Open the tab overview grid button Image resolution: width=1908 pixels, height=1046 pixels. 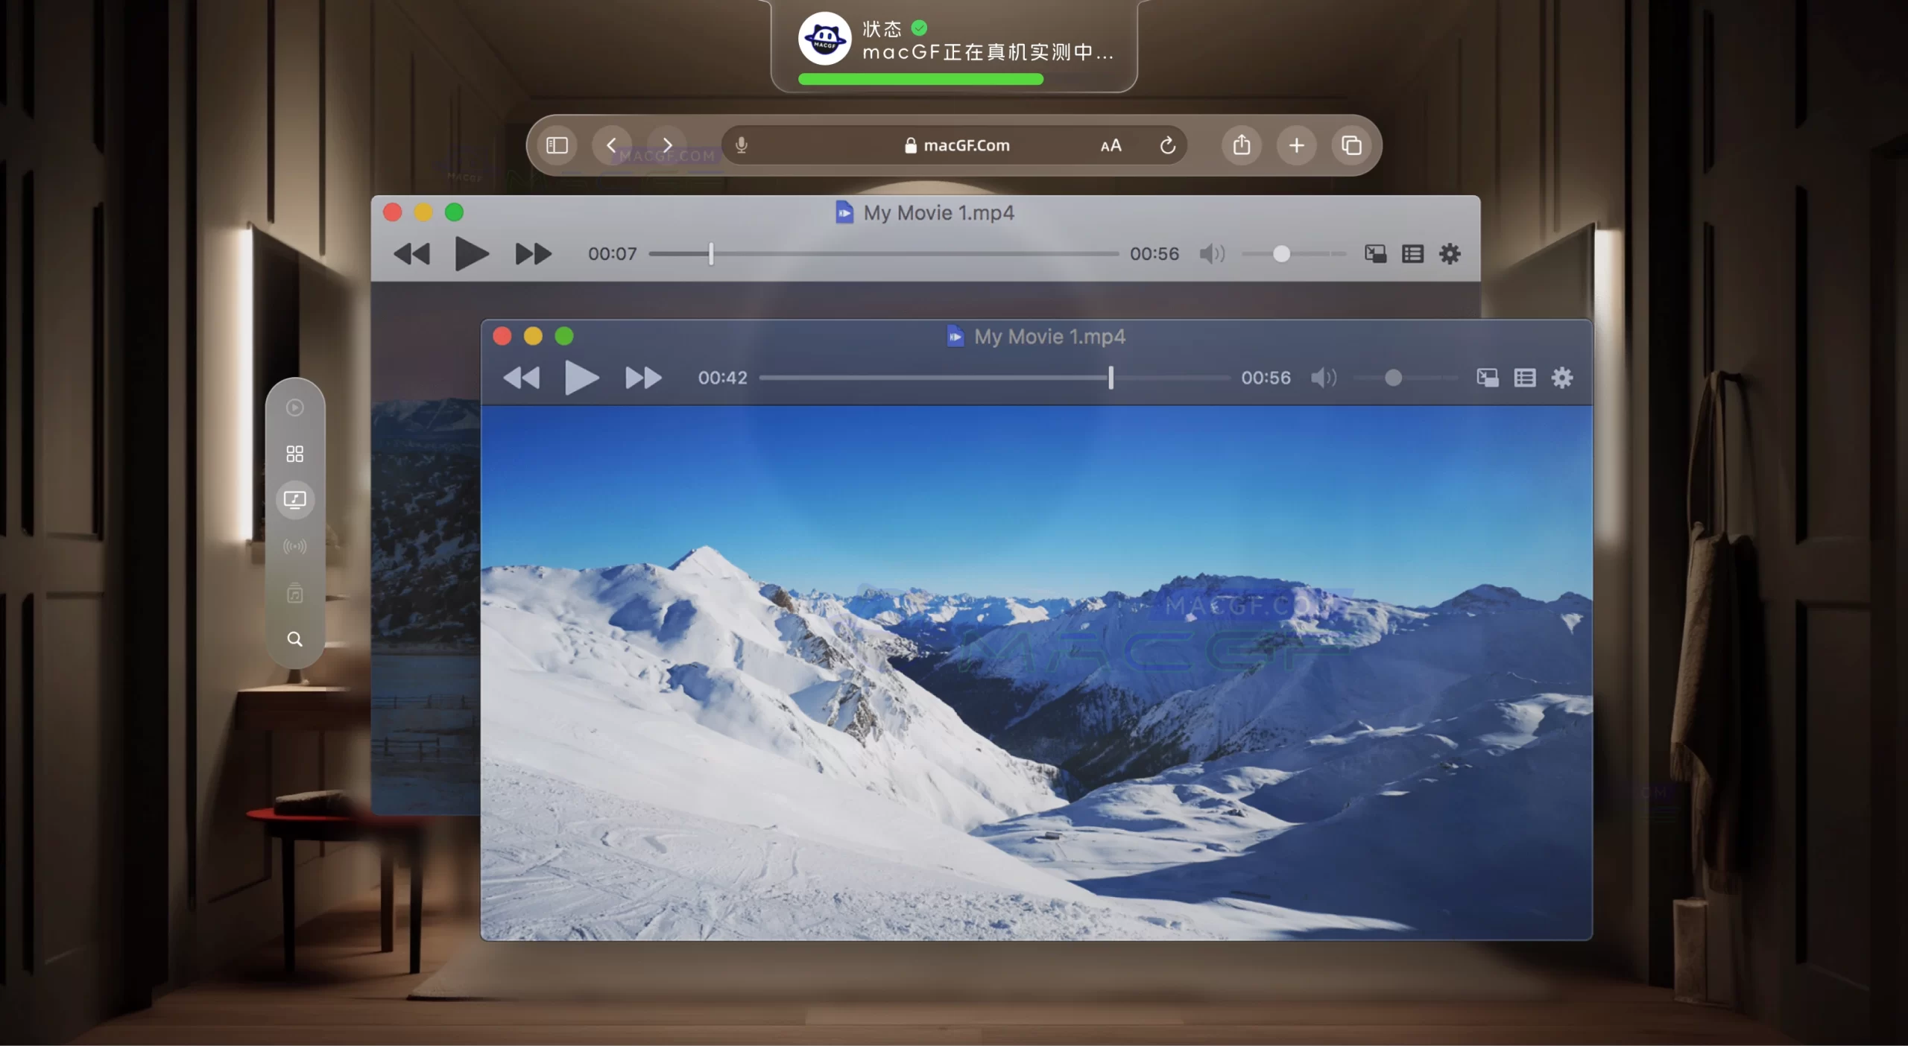coord(1352,145)
